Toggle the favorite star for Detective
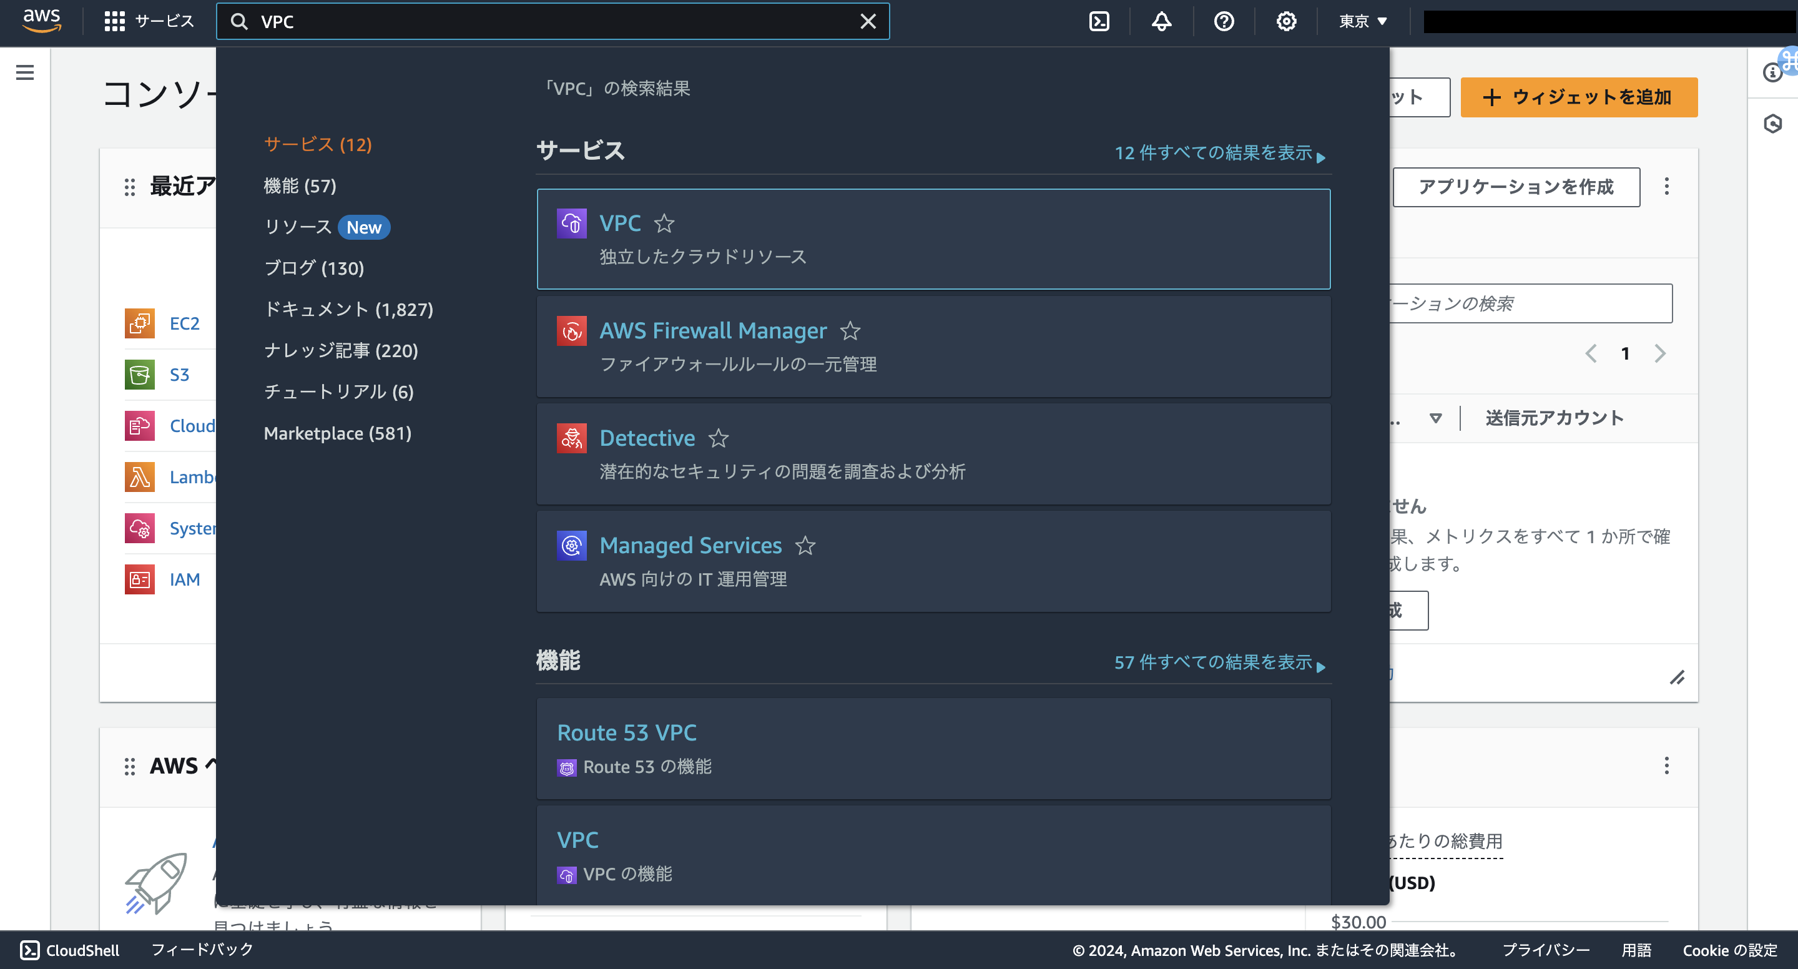Viewport: 1798px width, 969px height. coord(718,438)
